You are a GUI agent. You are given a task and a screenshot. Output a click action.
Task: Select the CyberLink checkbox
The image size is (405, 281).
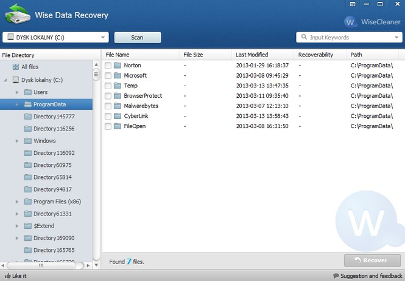point(108,116)
